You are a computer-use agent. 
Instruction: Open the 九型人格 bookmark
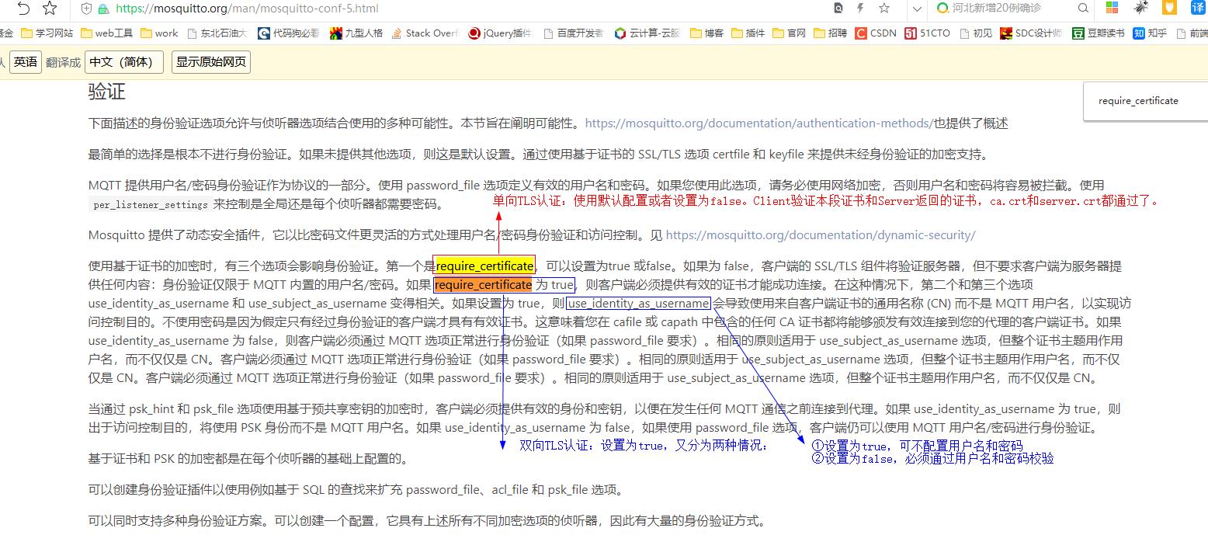tap(356, 33)
